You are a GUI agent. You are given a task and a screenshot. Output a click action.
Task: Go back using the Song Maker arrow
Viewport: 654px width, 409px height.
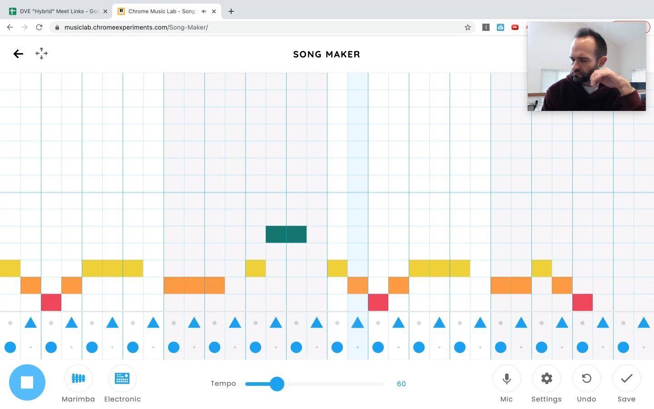click(x=18, y=54)
